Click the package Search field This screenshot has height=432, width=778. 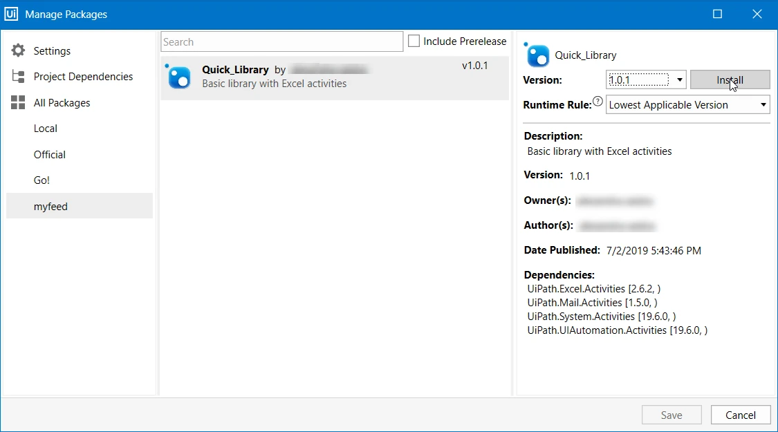tap(282, 41)
